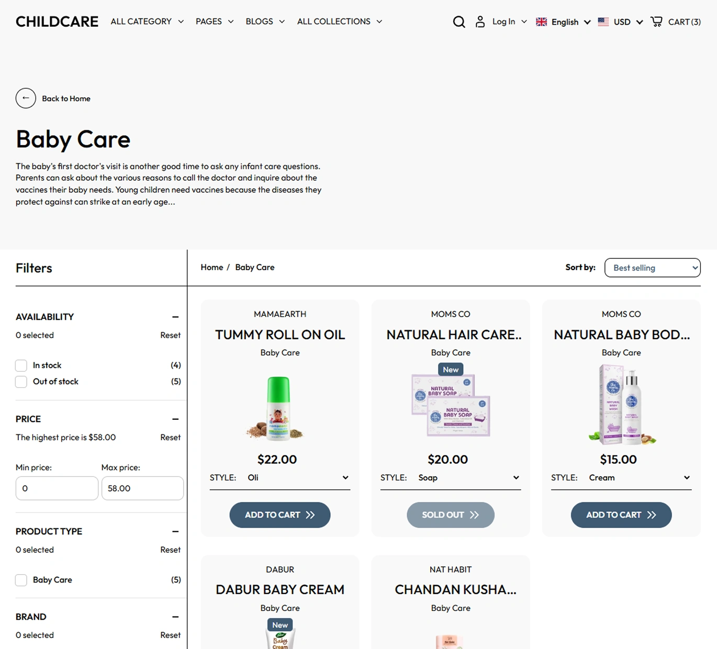Screen dimensions: 717x649
Task: Click the user account icon
Action: click(480, 22)
